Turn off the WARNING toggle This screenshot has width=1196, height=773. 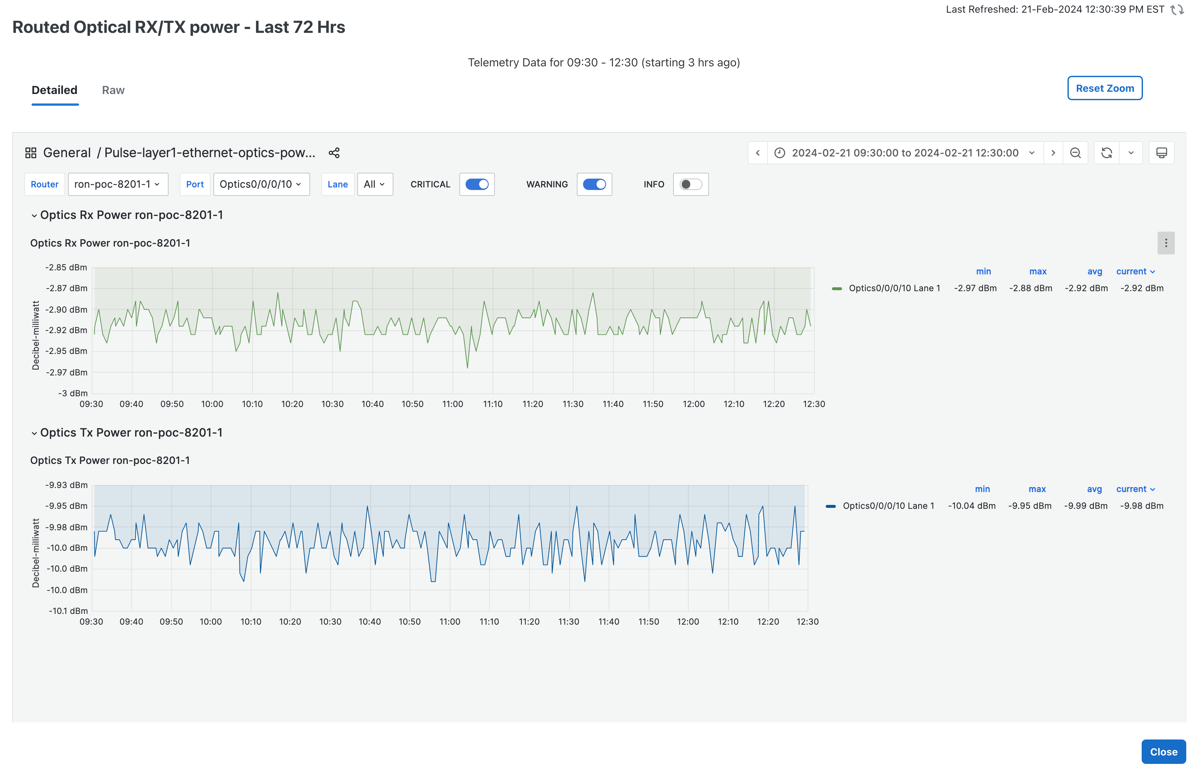(x=594, y=184)
